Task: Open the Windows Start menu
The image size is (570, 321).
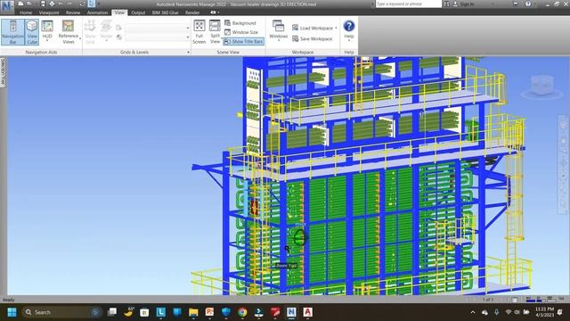Action: click(x=12, y=312)
